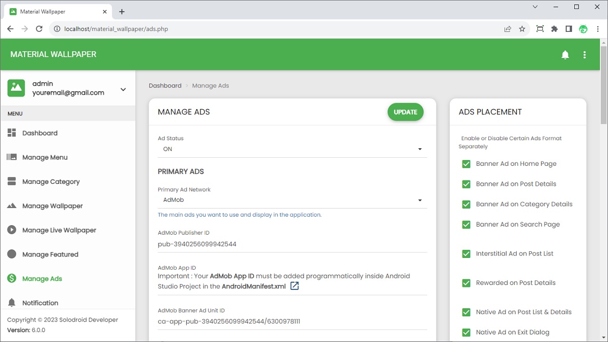Uncheck Banner Ad on Home Page
Image resolution: width=608 pixels, height=342 pixels.
[x=466, y=164]
